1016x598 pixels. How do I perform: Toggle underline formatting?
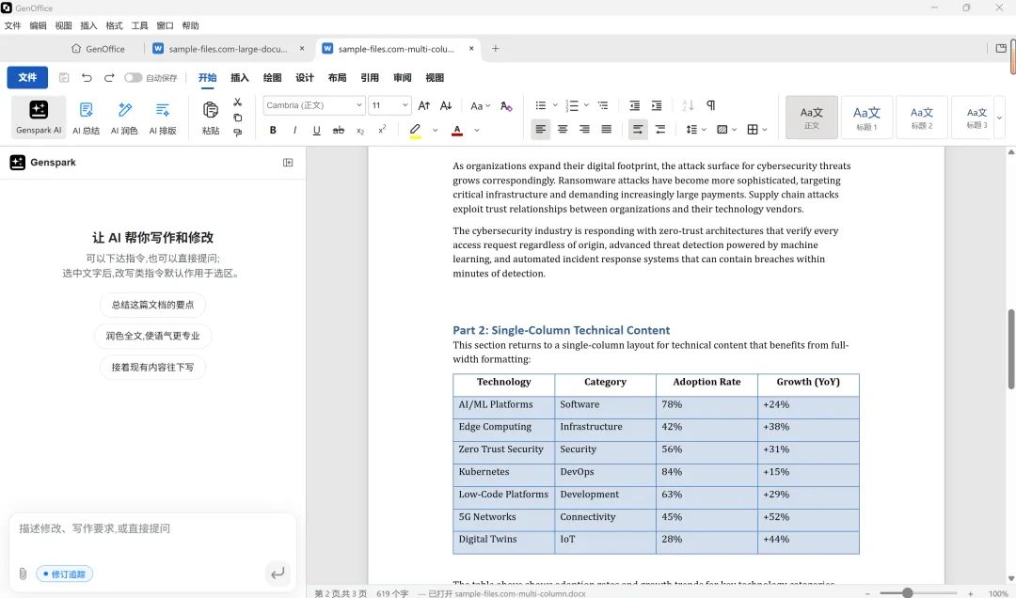click(316, 131)
